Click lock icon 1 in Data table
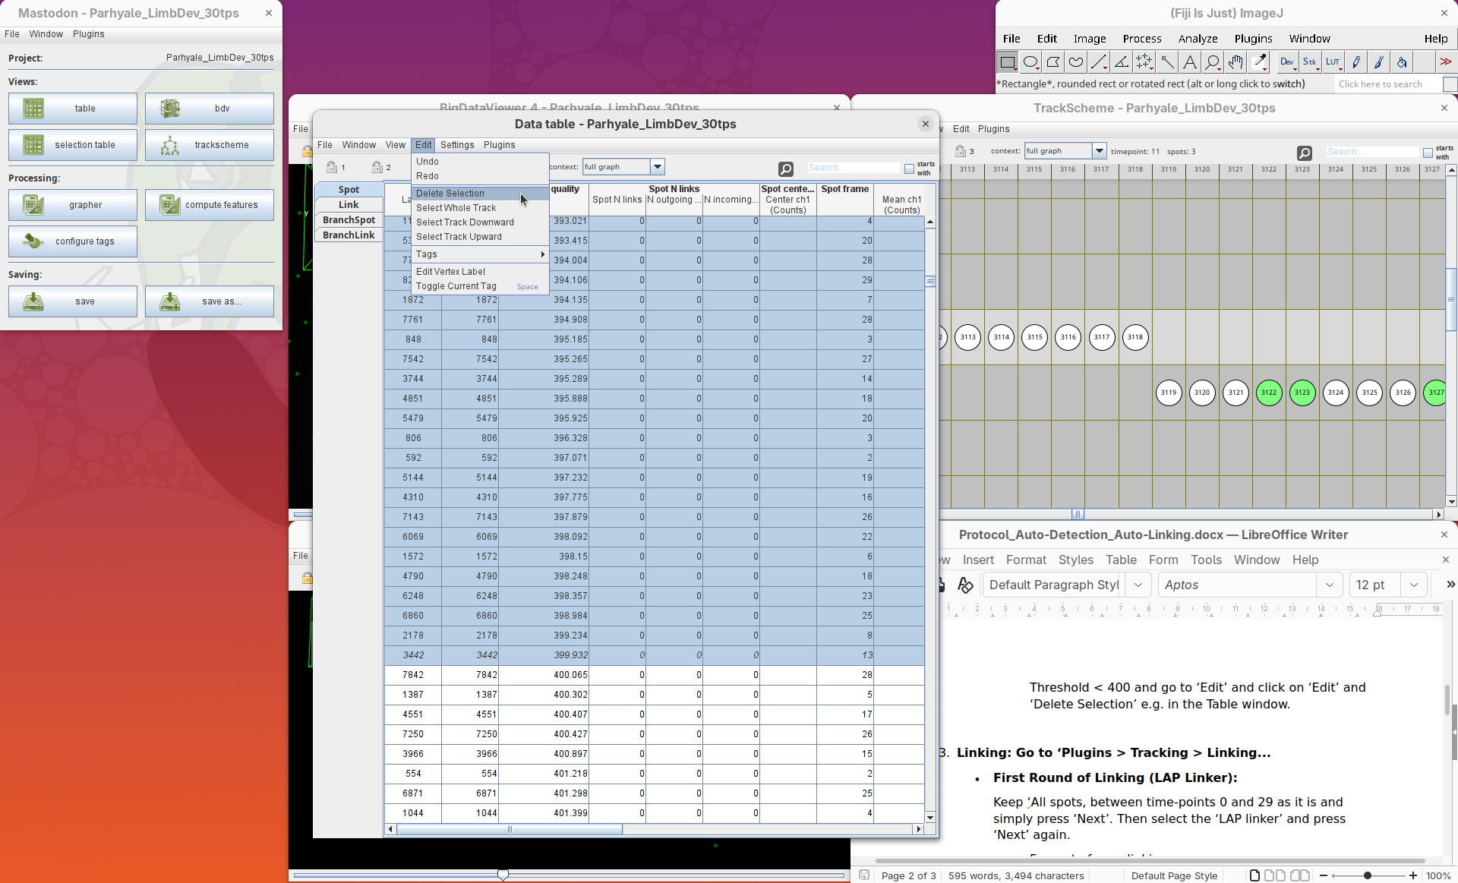1458x883 pixels. click(x=332, y=167)
